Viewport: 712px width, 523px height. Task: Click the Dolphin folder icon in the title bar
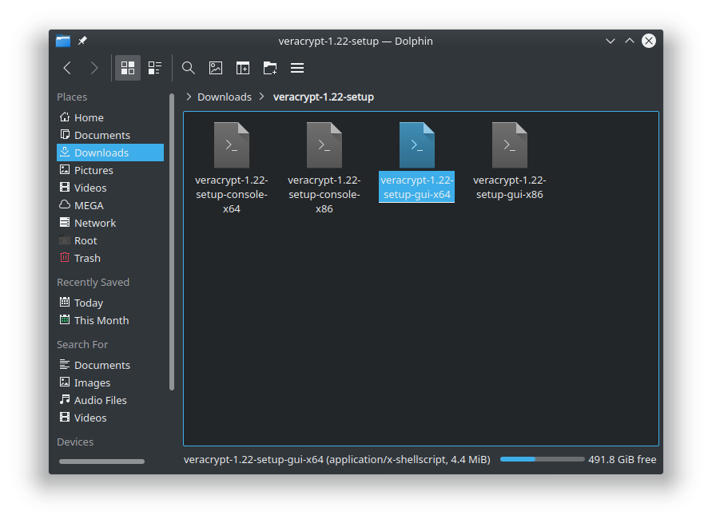[63, 41]
